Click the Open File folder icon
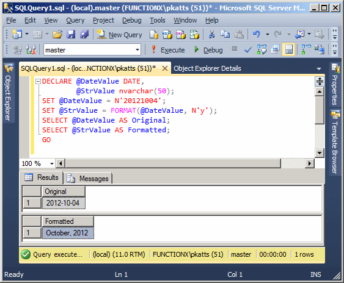The image size is (344, 283). (57, 34)
